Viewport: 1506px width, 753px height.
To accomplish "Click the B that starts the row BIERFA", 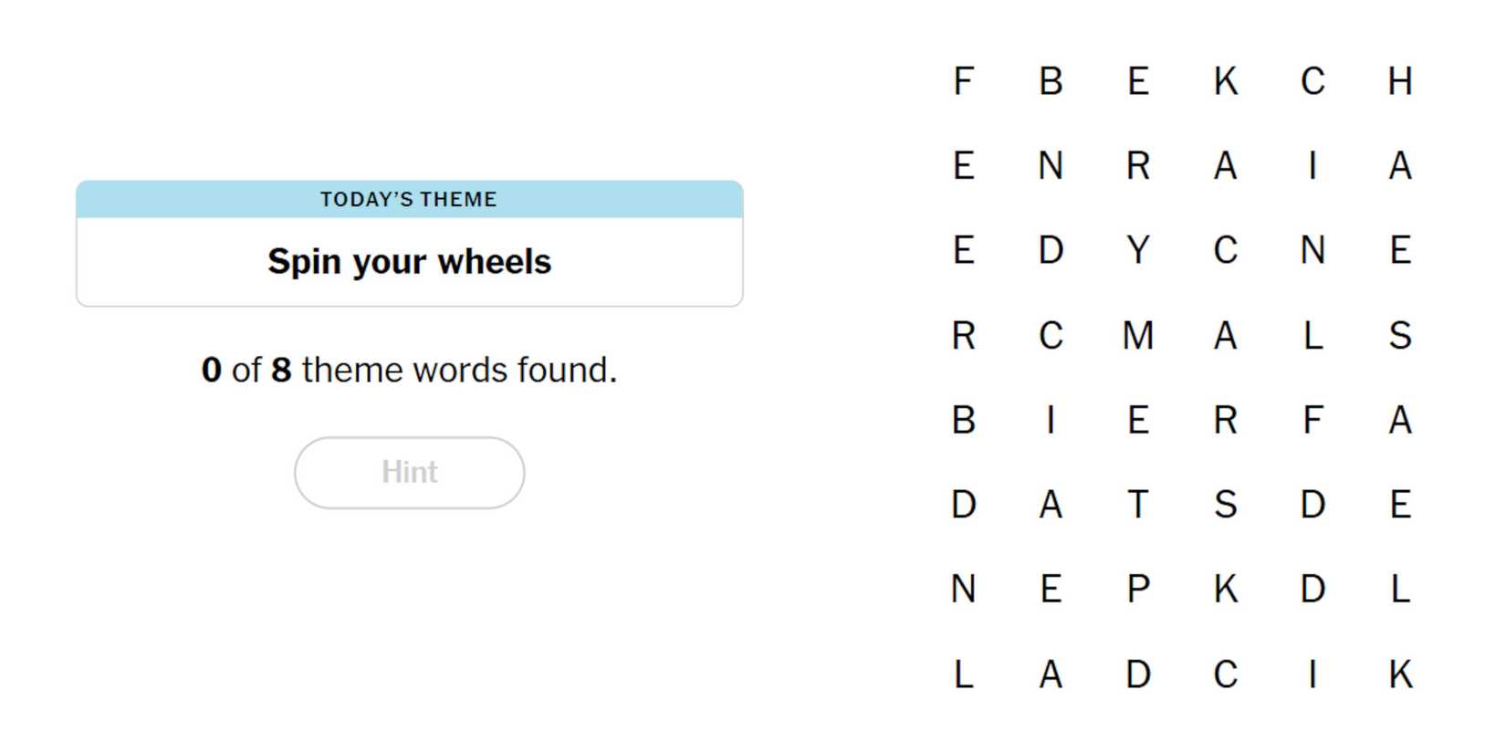I will coord(963,420).
